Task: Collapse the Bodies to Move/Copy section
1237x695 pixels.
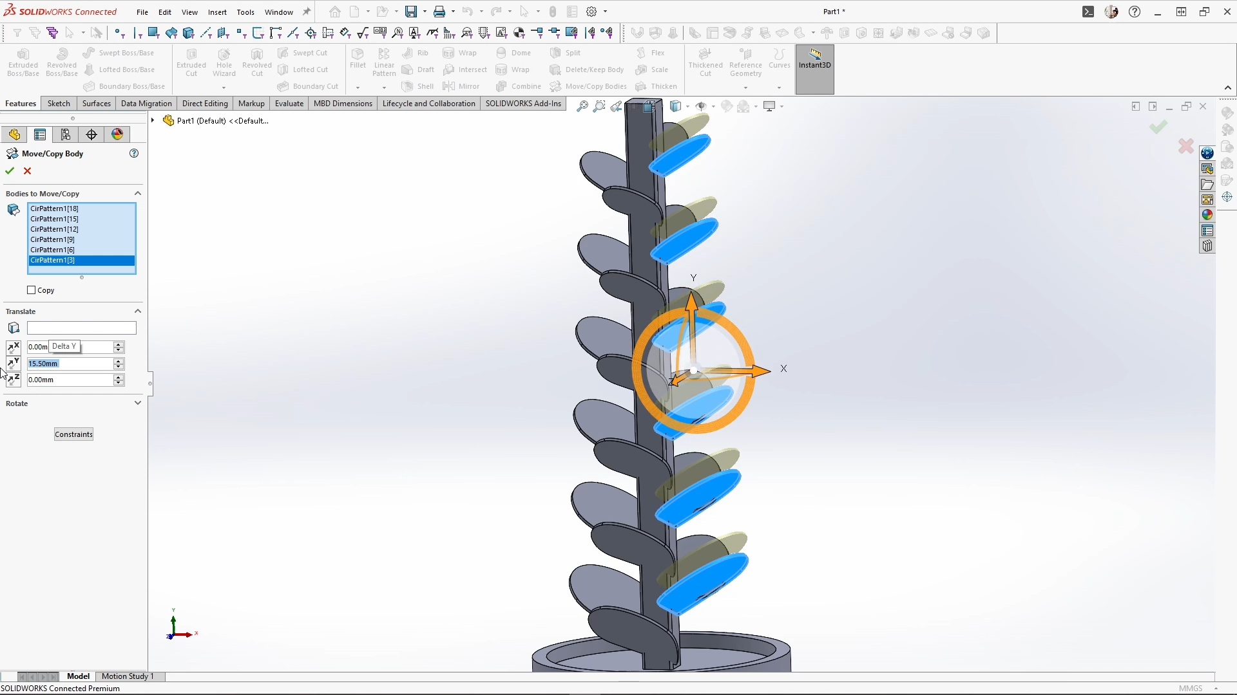Action: tap(137, 194)
